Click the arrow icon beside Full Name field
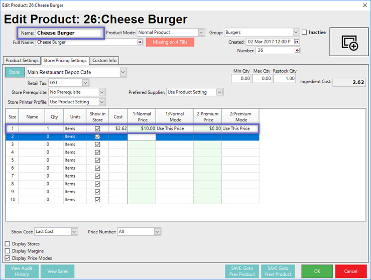 click(x=140, y=42)
